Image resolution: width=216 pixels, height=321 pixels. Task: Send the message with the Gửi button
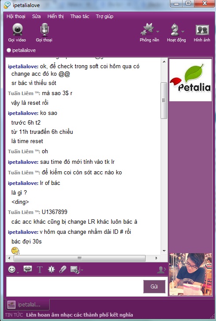point(154,287)
